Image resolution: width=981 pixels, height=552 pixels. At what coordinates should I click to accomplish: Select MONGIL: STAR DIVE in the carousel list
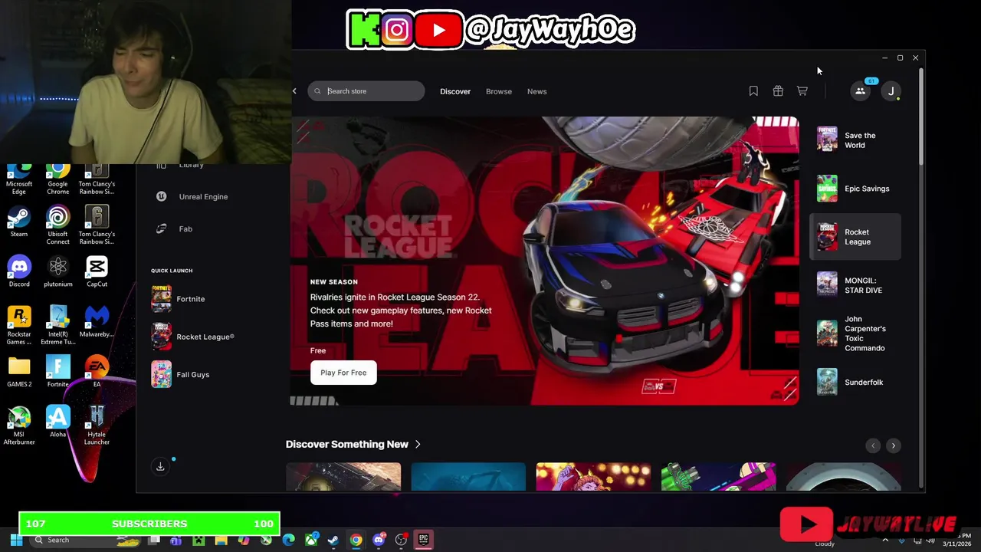click(x=855, y=285)
